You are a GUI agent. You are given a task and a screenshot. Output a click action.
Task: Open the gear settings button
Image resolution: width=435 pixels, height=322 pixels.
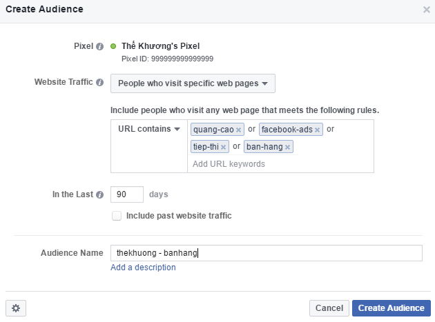point(15,308)
